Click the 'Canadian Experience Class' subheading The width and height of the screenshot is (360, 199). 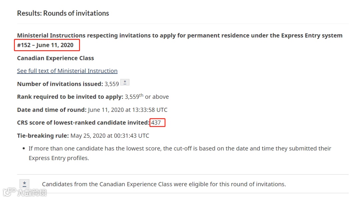pos(55,58)
